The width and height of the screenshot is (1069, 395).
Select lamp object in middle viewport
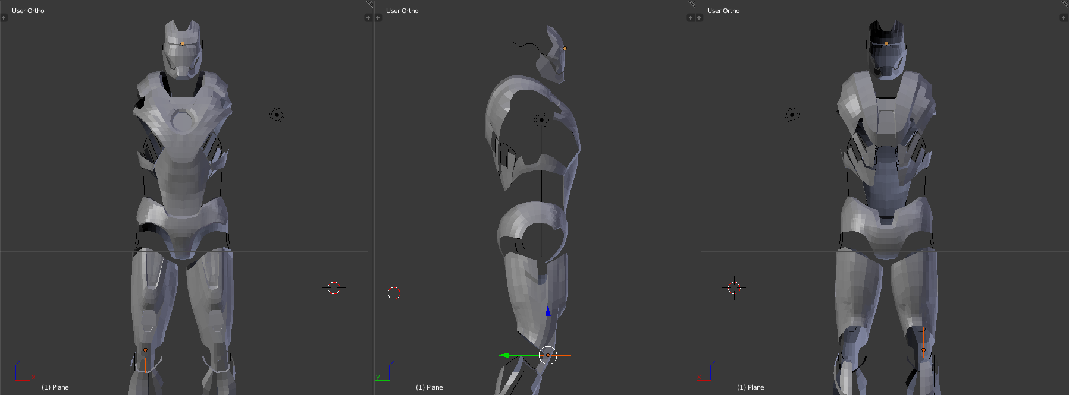(541, 120)
